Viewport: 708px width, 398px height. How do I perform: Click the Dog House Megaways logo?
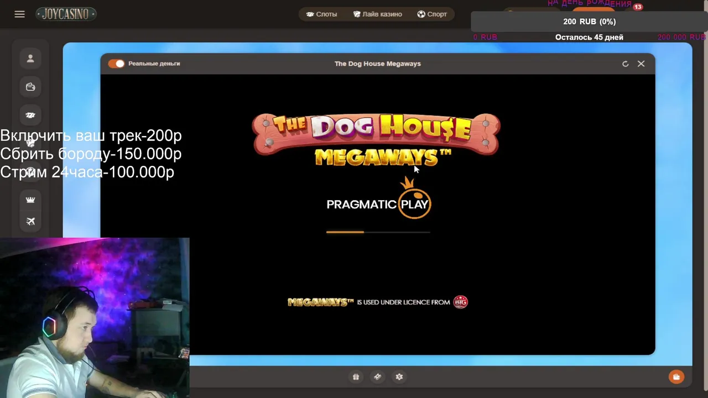tap(376, 140)
